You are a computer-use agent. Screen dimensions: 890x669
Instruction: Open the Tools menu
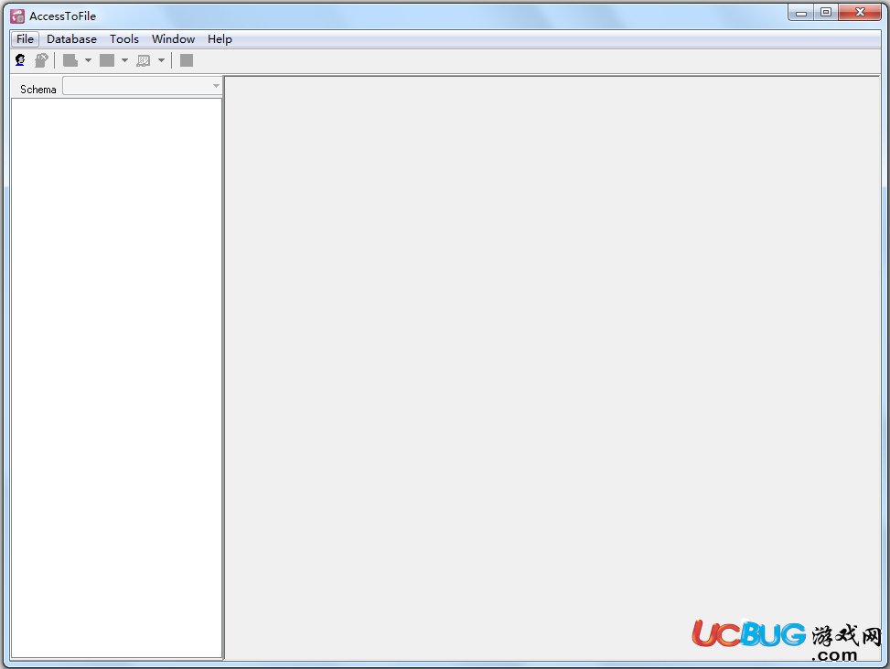click(x=124, y=39)
